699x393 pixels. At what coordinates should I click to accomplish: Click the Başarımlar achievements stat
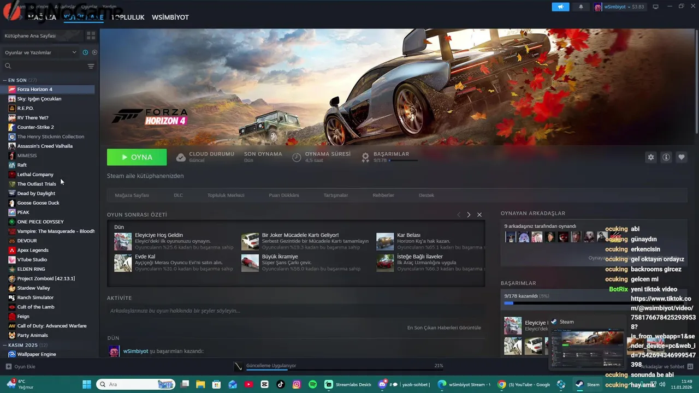coord(390,157)
